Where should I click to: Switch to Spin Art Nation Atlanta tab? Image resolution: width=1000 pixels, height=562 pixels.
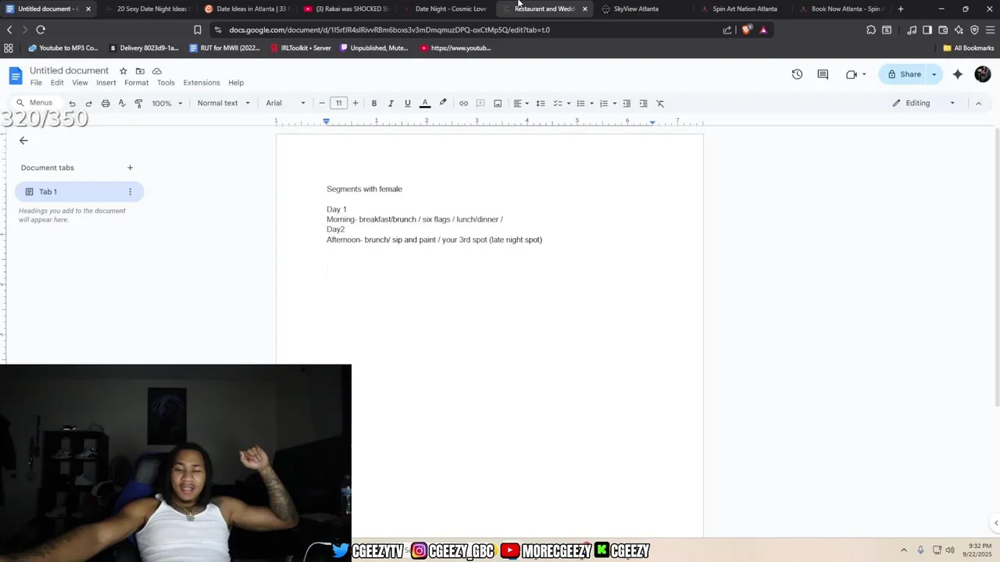745,9
